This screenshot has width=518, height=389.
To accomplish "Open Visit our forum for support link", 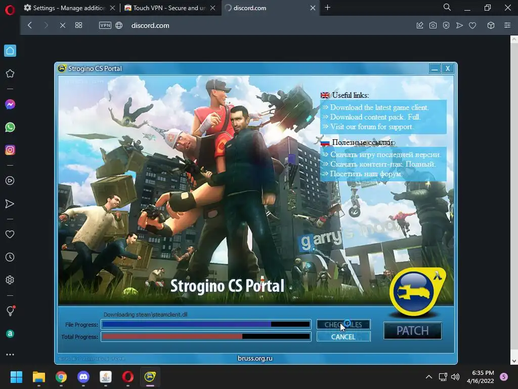I will (x=372, y=127).
